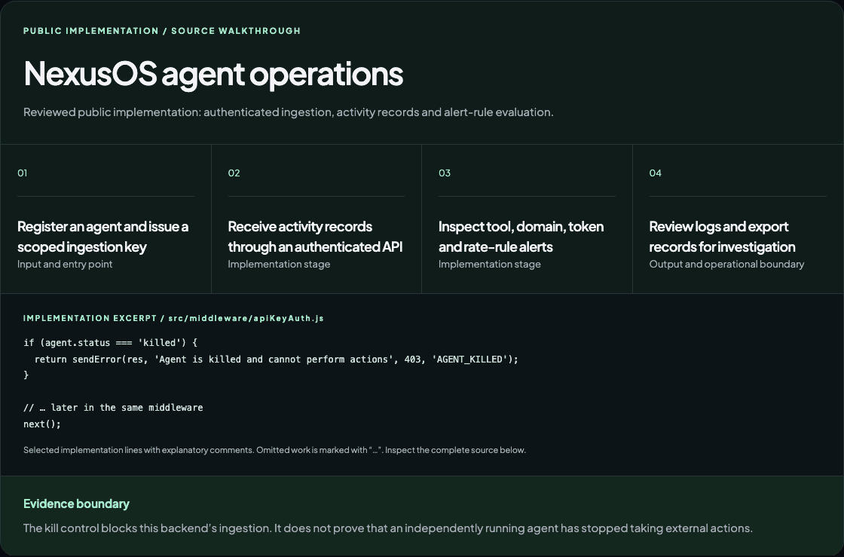Screen dimensions: 844x557
Task: Click the 'PUBLIC IMPLEMENTATION / SOURCE WALKTHROUGH' label
Action: pyautogui.click(x=162, y=31)
